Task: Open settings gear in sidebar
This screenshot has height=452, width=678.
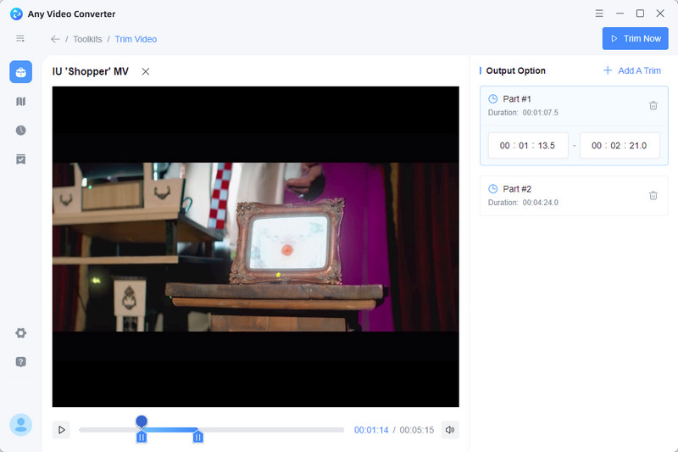Action: click(20, 332)
